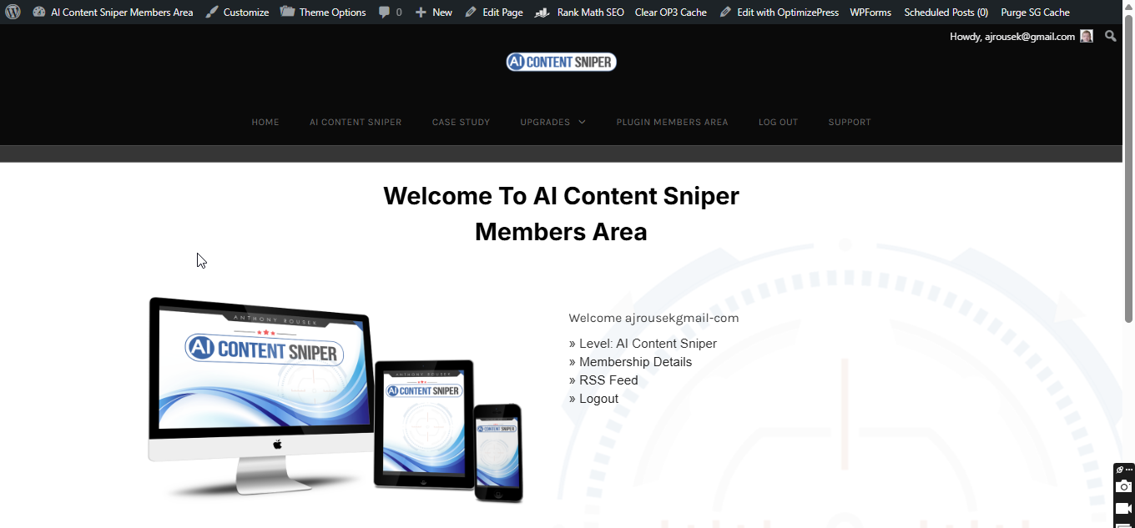Open Case Study nav link
Viewport: 1135px width, 528px height.
461,122
